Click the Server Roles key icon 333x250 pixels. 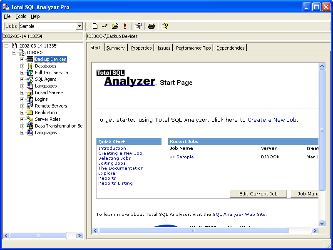30,119
